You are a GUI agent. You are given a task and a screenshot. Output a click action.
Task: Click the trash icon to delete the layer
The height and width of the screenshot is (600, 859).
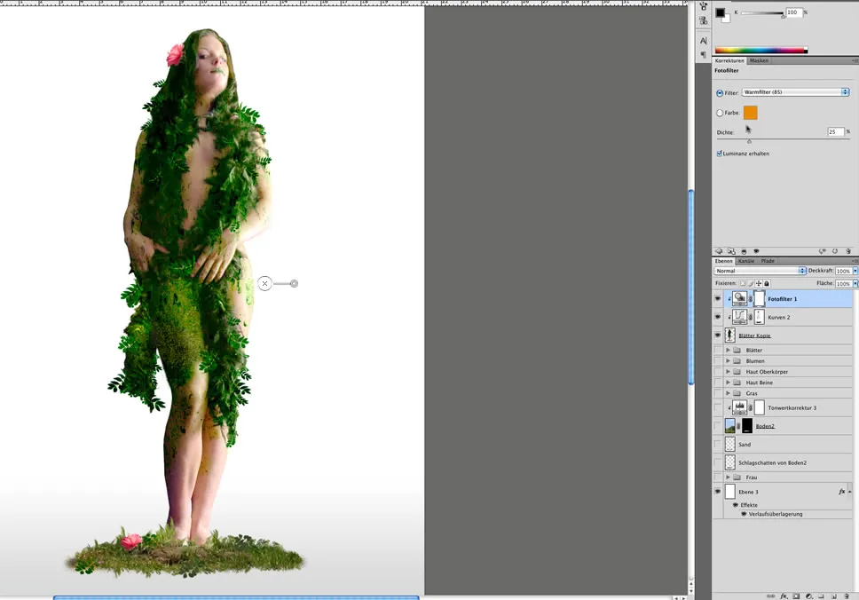pyautogui.click(x=847, y=596)
